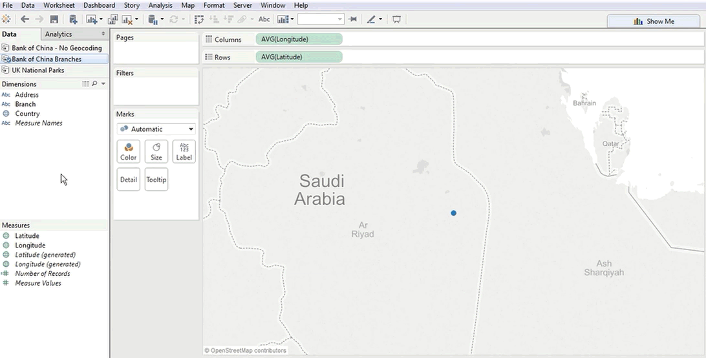Click the Add New Data Source icon
The height and width of the screenshot is (358, 706).
[73, 19]
